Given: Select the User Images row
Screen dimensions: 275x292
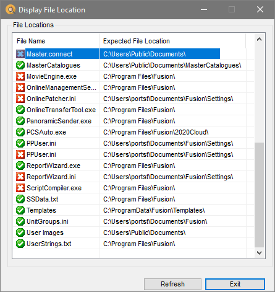Looking at the screenshot, I should [133, 232].
